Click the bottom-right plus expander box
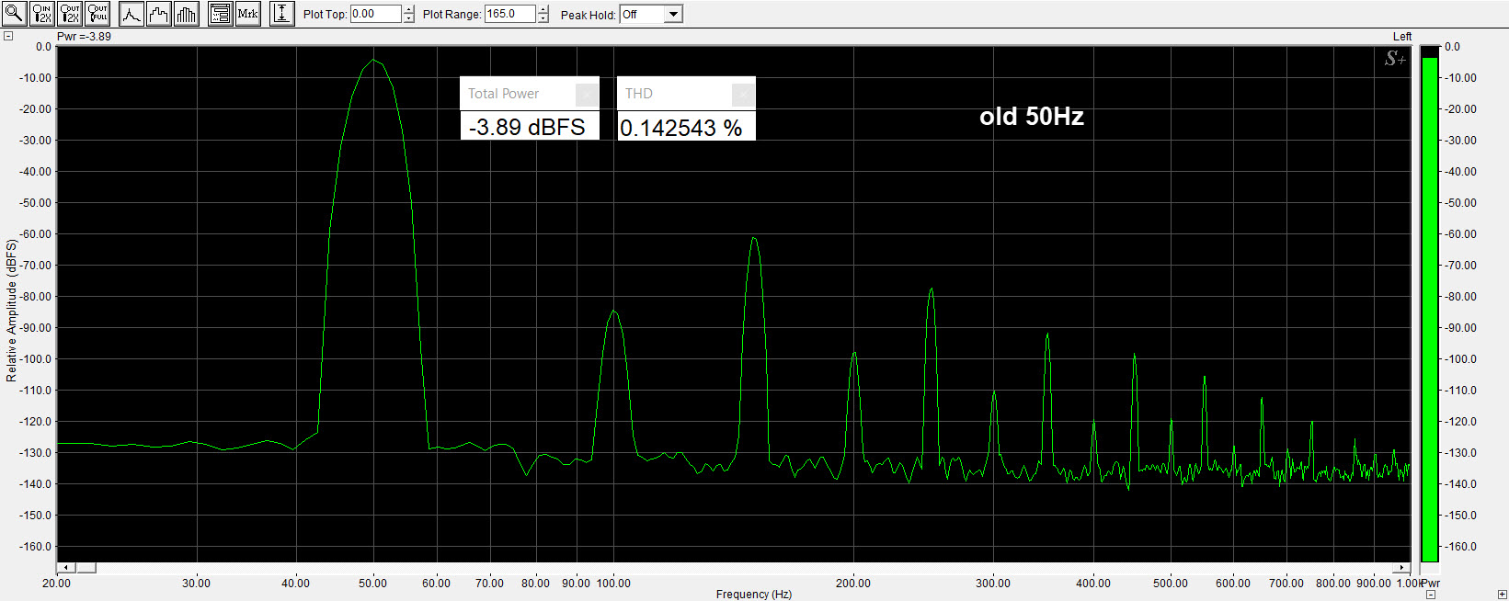The height and width of the screenshot is (601, 1509). pos(1503,595)
